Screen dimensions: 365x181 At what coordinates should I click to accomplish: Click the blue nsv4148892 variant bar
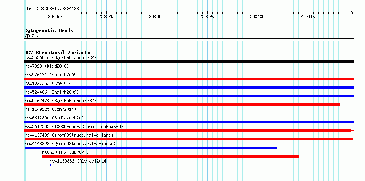(151, 148)
